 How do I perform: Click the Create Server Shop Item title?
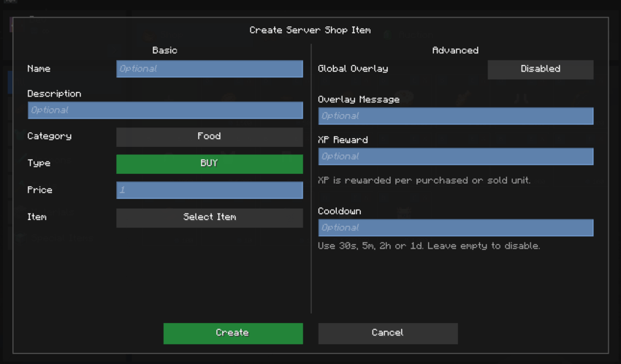click(310, 30)
